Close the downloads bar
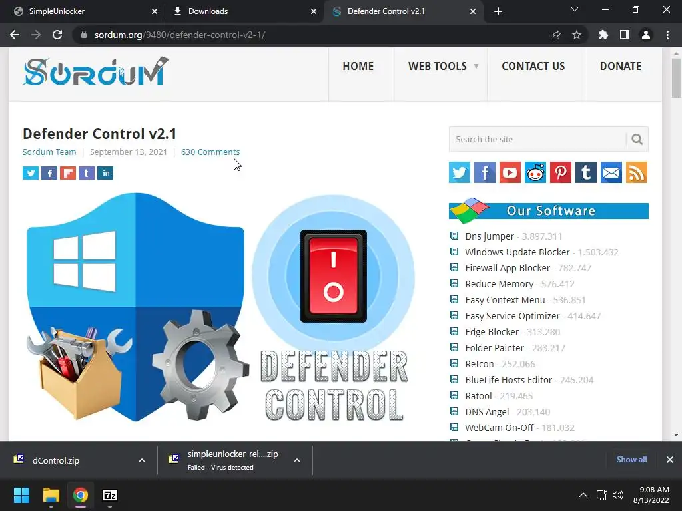This screenshot has height=511, width=682. tap(670, 460)
